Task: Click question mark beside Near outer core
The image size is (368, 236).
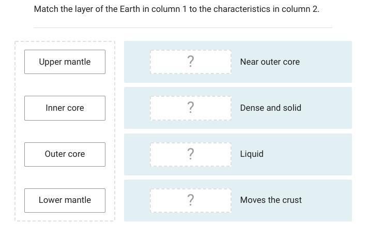Action: coord(190,62)
